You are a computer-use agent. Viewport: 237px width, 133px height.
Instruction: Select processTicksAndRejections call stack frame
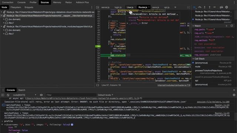pos(213,72)
